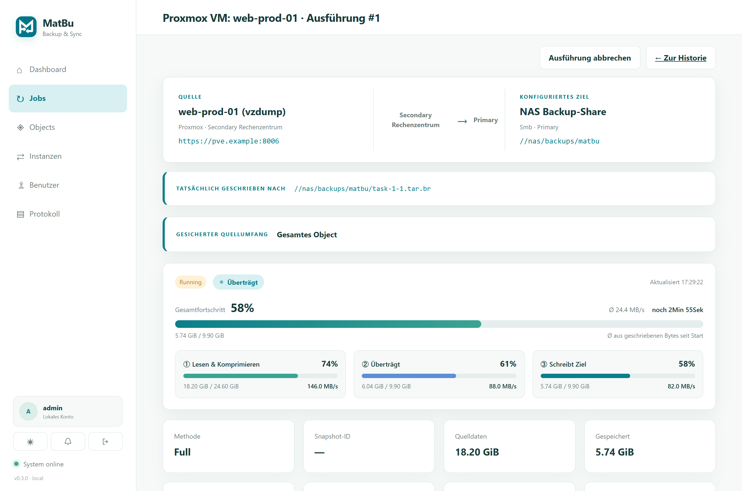Viewport: 742px width, 491px height.
Task: Open Benutzer in the sidebar
Action: tap(68, 185)
